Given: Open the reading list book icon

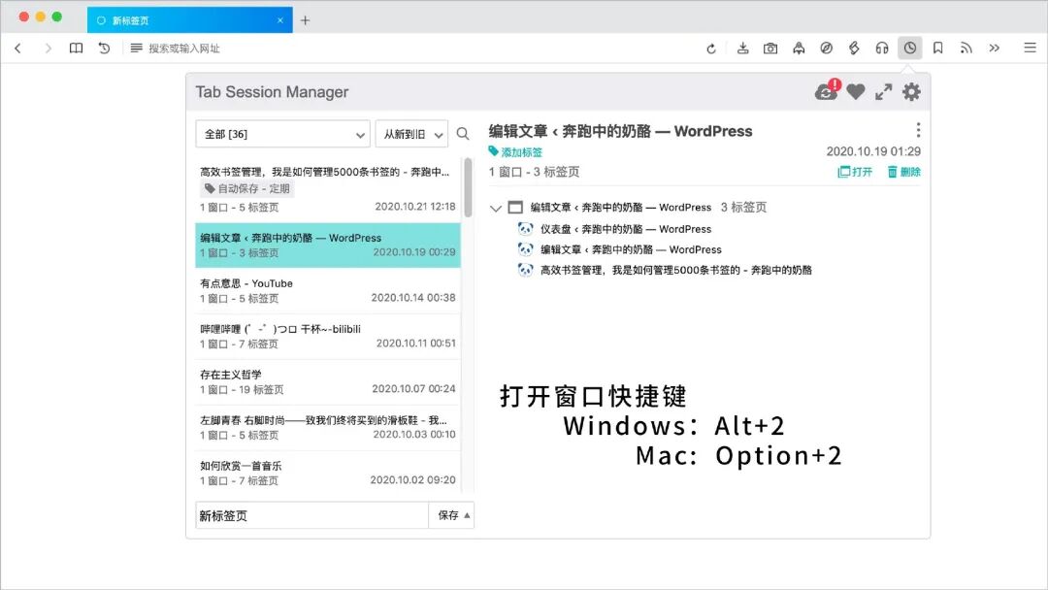Looking at the screenshot, I should point(77,49).
